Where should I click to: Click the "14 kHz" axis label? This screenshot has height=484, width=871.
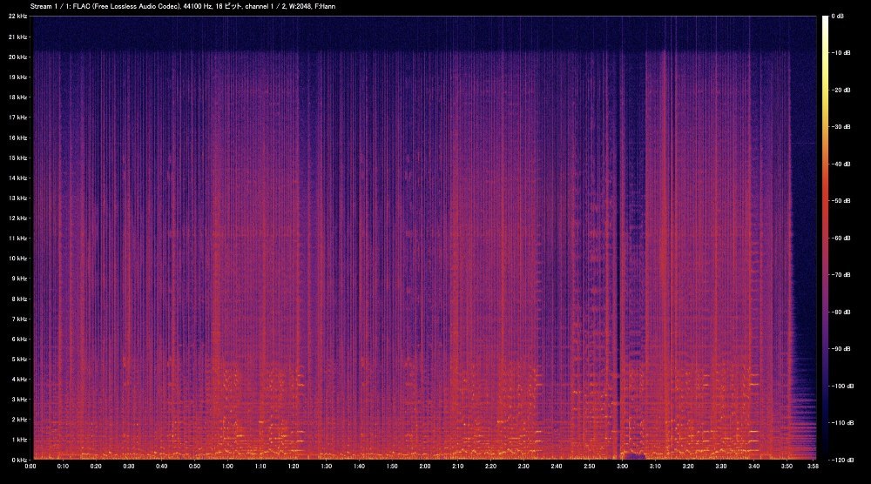[17, 178]
